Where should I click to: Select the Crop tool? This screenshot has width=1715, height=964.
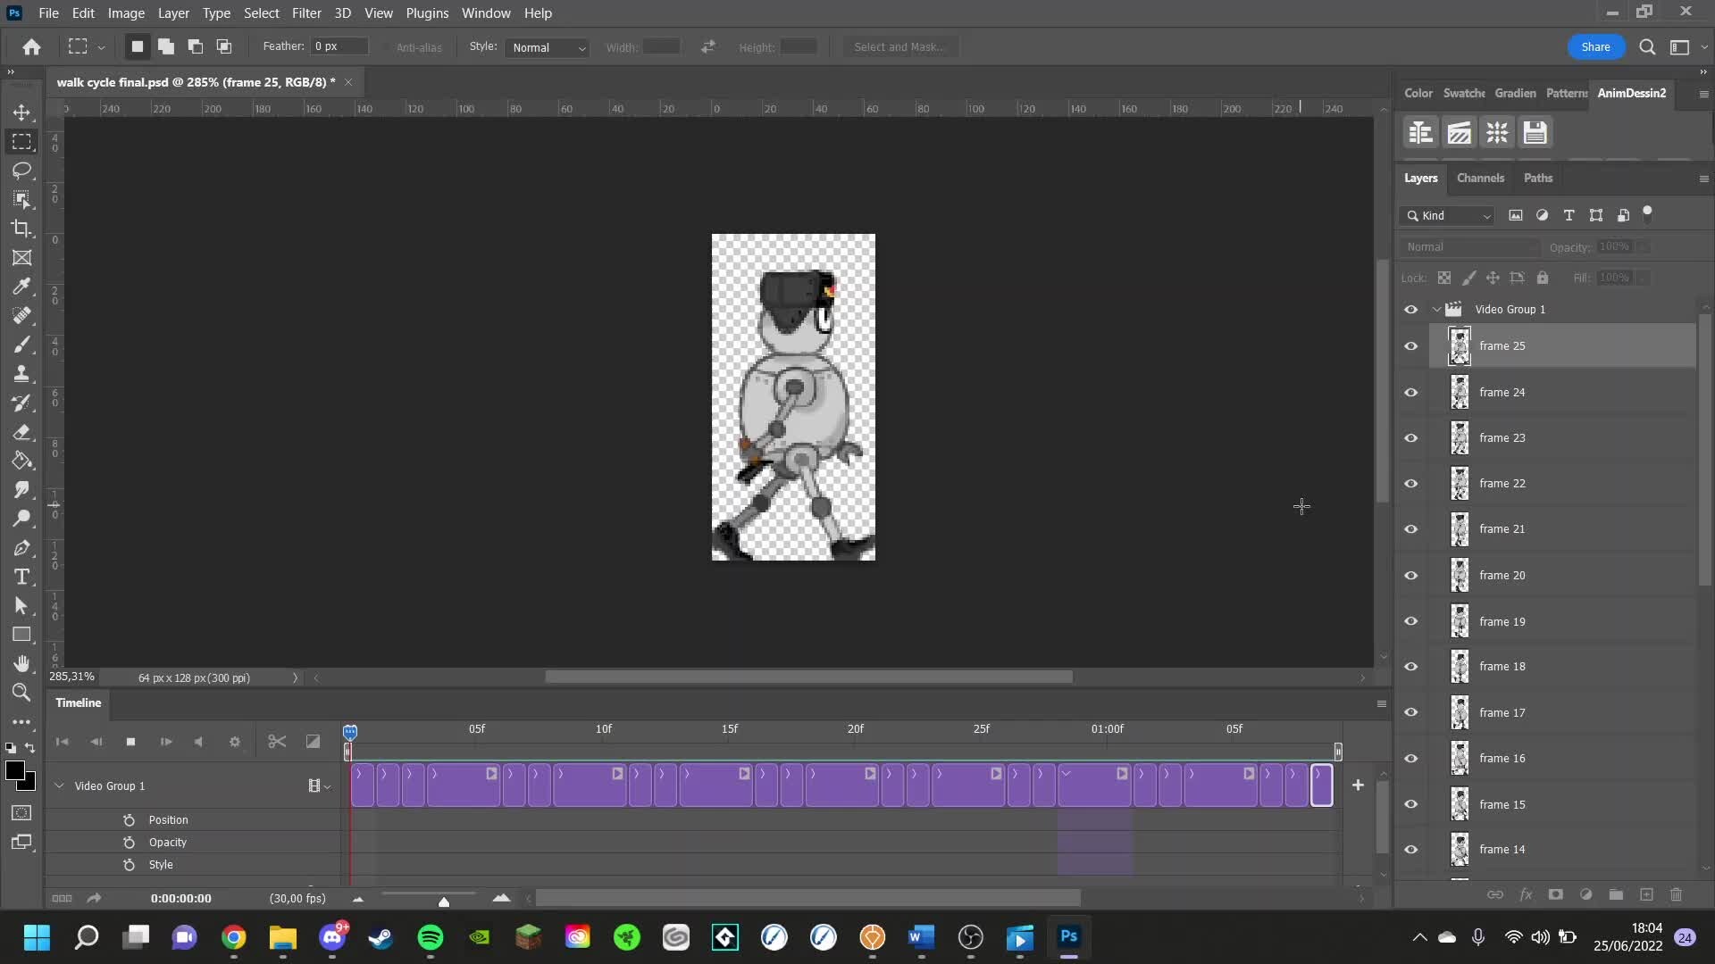pyautogui.click(x=21, y=229)
